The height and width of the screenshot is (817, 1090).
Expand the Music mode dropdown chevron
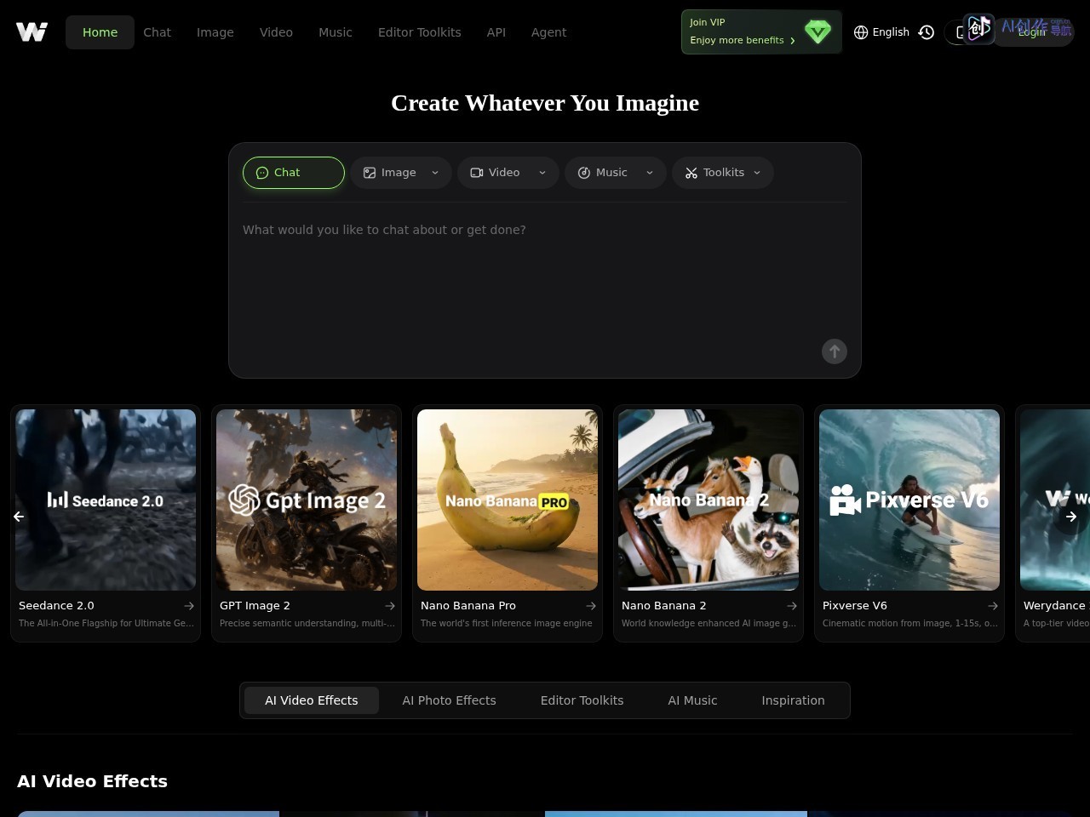(x=650, y=173)
